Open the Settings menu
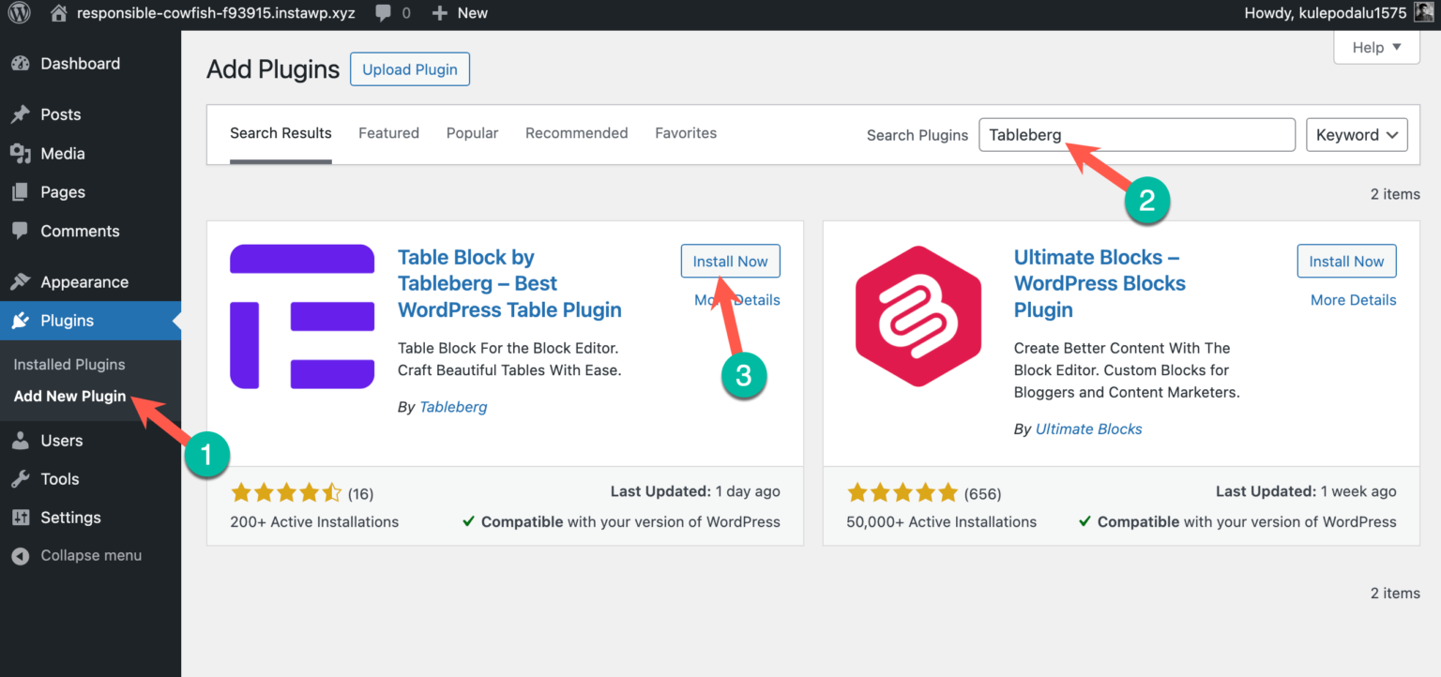 click(x=69, y=517)
